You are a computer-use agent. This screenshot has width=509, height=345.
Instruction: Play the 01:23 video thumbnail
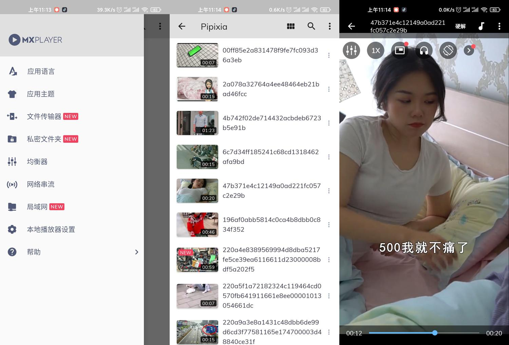(x=197, y=123)
